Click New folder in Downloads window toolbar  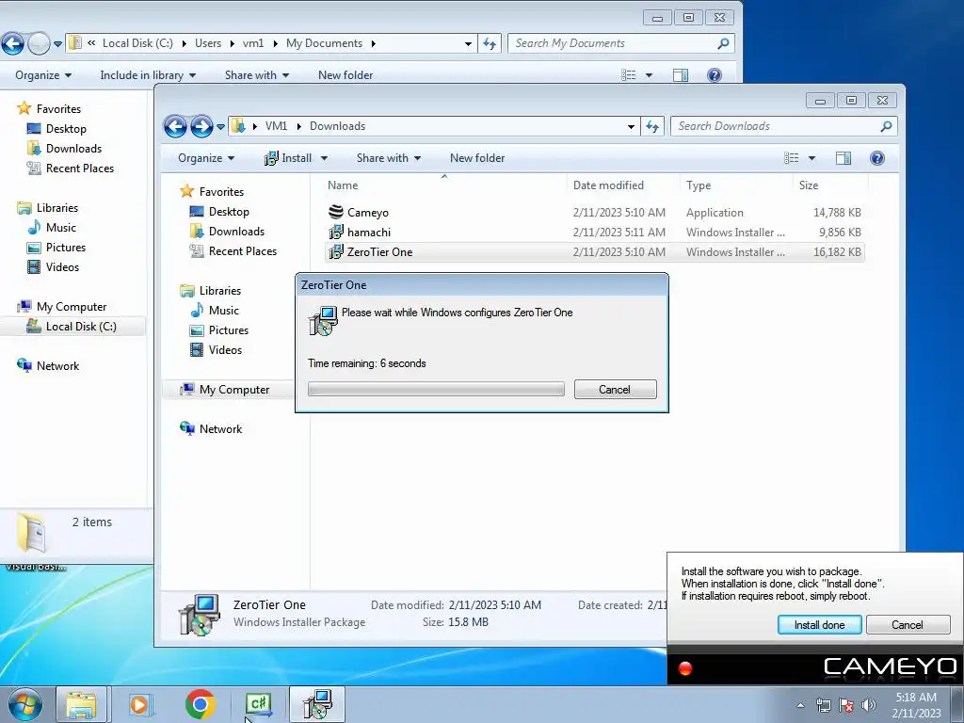pos(477,158)
